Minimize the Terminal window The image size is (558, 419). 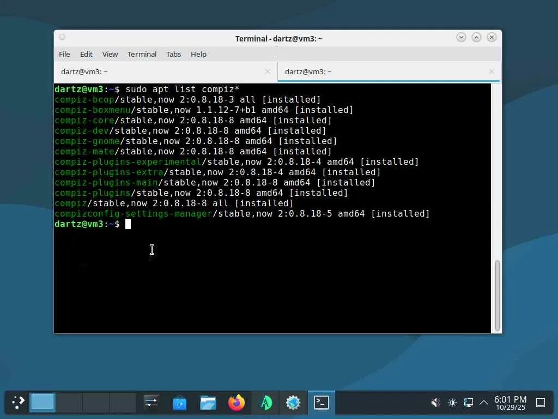461,38
